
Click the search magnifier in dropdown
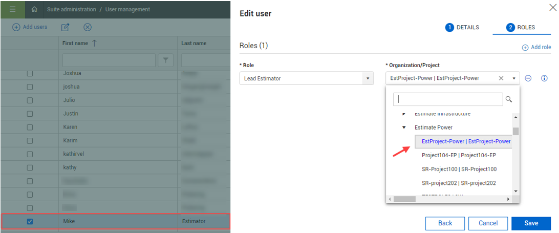(509, 99)
